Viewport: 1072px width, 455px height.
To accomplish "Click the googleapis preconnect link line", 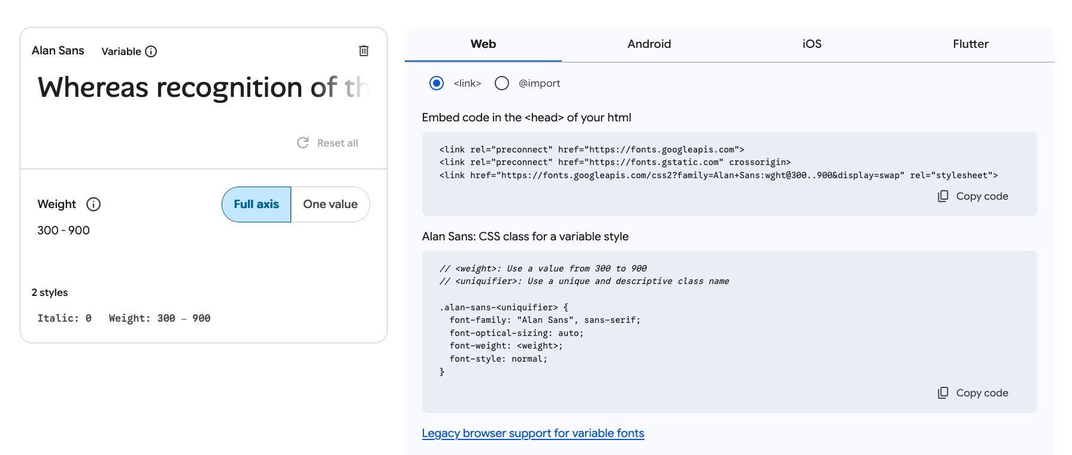I will [x=592, y=149].
